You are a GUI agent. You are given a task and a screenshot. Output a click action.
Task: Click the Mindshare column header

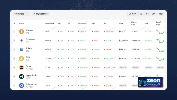(x=50, y=23)
